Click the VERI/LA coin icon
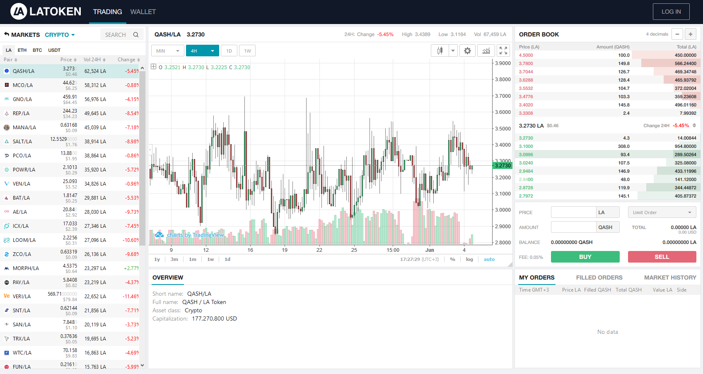Image resolution: width=703 pixels, height=374 pixels. (x=7, y=296)
